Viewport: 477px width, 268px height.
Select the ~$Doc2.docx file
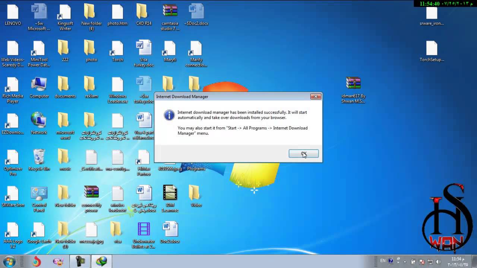coord(196,15)
